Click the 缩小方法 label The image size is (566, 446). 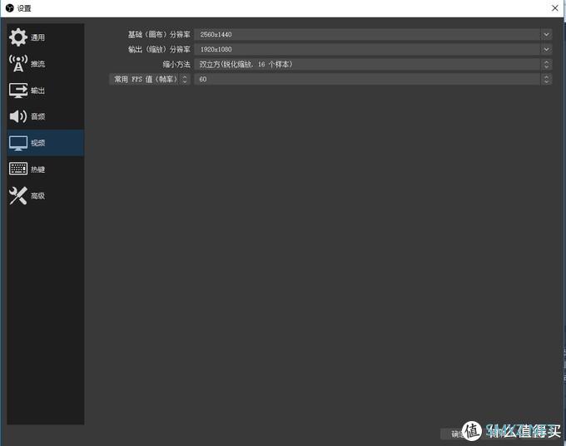(x=176, y=65)
